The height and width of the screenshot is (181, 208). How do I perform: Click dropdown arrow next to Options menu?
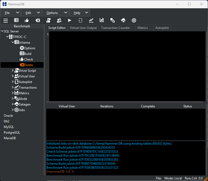click(66, 13)
